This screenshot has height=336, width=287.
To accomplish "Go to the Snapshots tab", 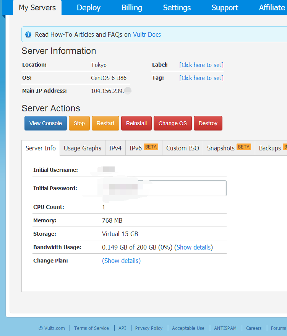I will point(229,148).
